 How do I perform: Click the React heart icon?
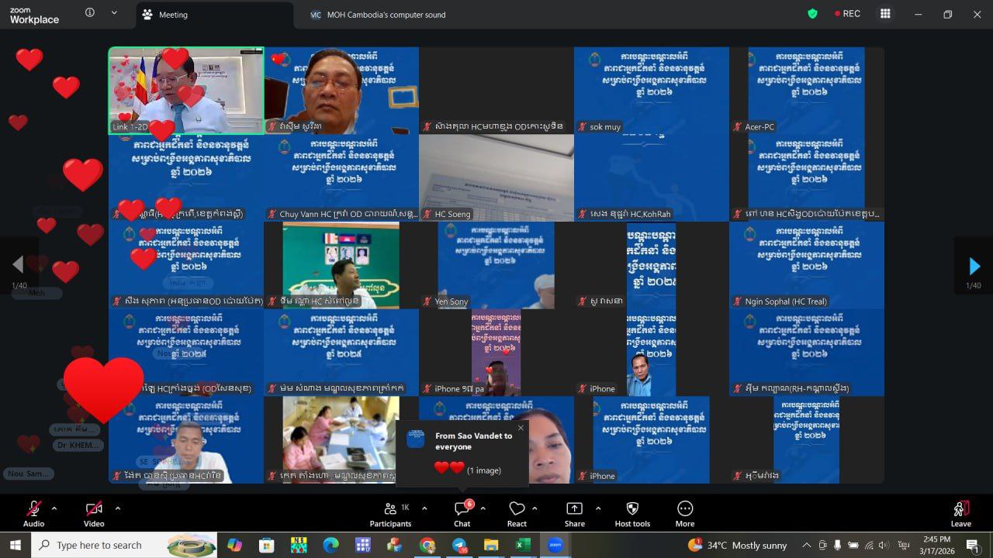tap(517, 513)
